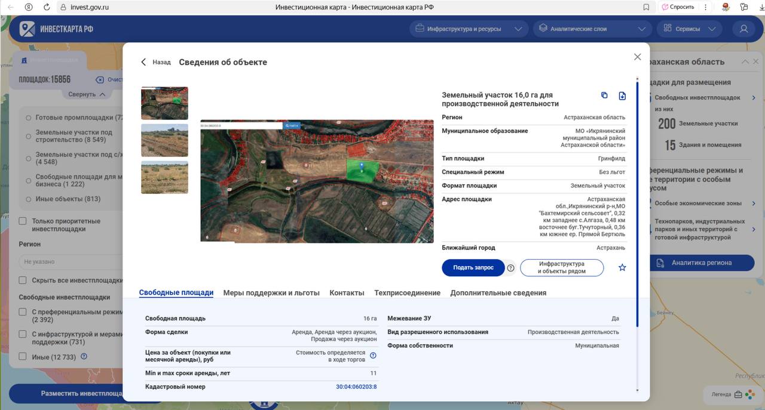Open cadastral number link 30:04:060203:8
Image resolution: width=765 pixels, height=410 pixels.
(356, 387)
